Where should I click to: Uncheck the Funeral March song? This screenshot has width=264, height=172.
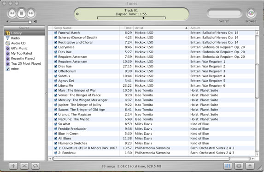point(56,33)
